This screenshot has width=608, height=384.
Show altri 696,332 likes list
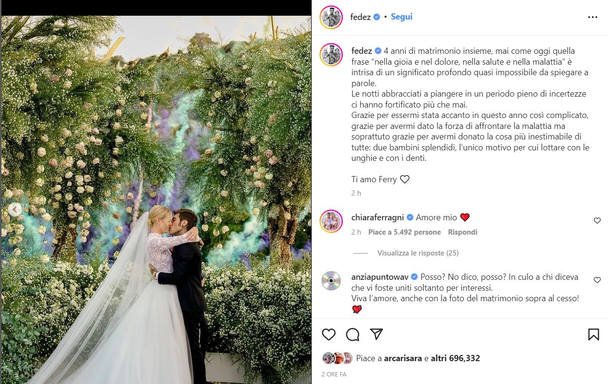click(x=456, y=358)
